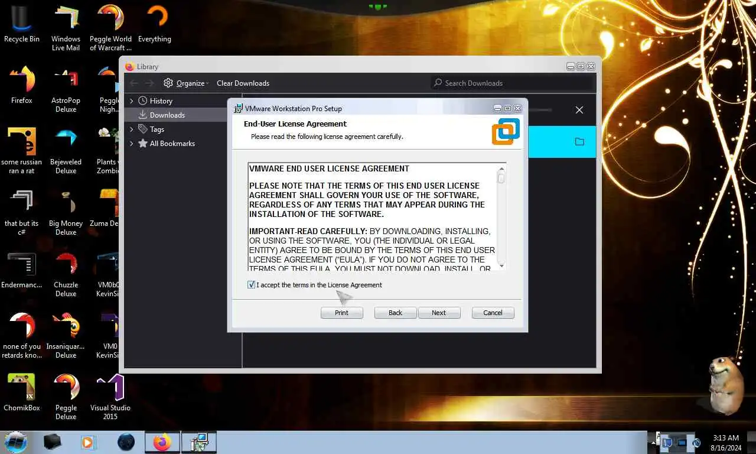Click Clear Downloads in Library window

(243, 83)
